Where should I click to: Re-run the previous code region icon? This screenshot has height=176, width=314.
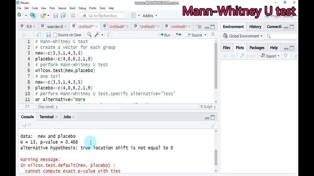(x=178, y=35)
